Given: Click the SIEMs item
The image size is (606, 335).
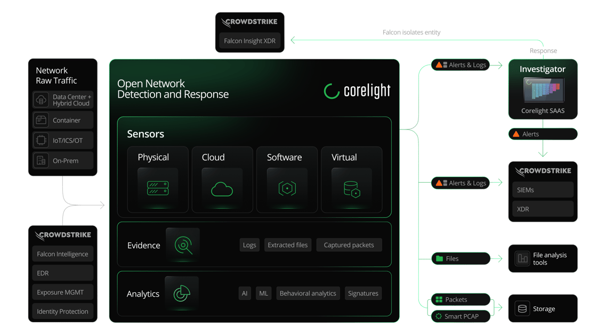Looking at the screenshot, I should [x=543, y=190].
